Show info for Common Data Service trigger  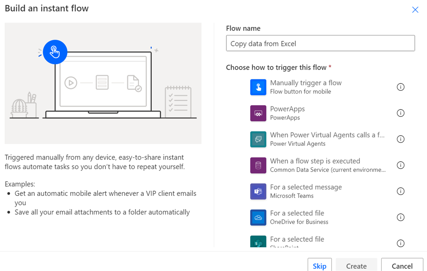coord(401,165)
